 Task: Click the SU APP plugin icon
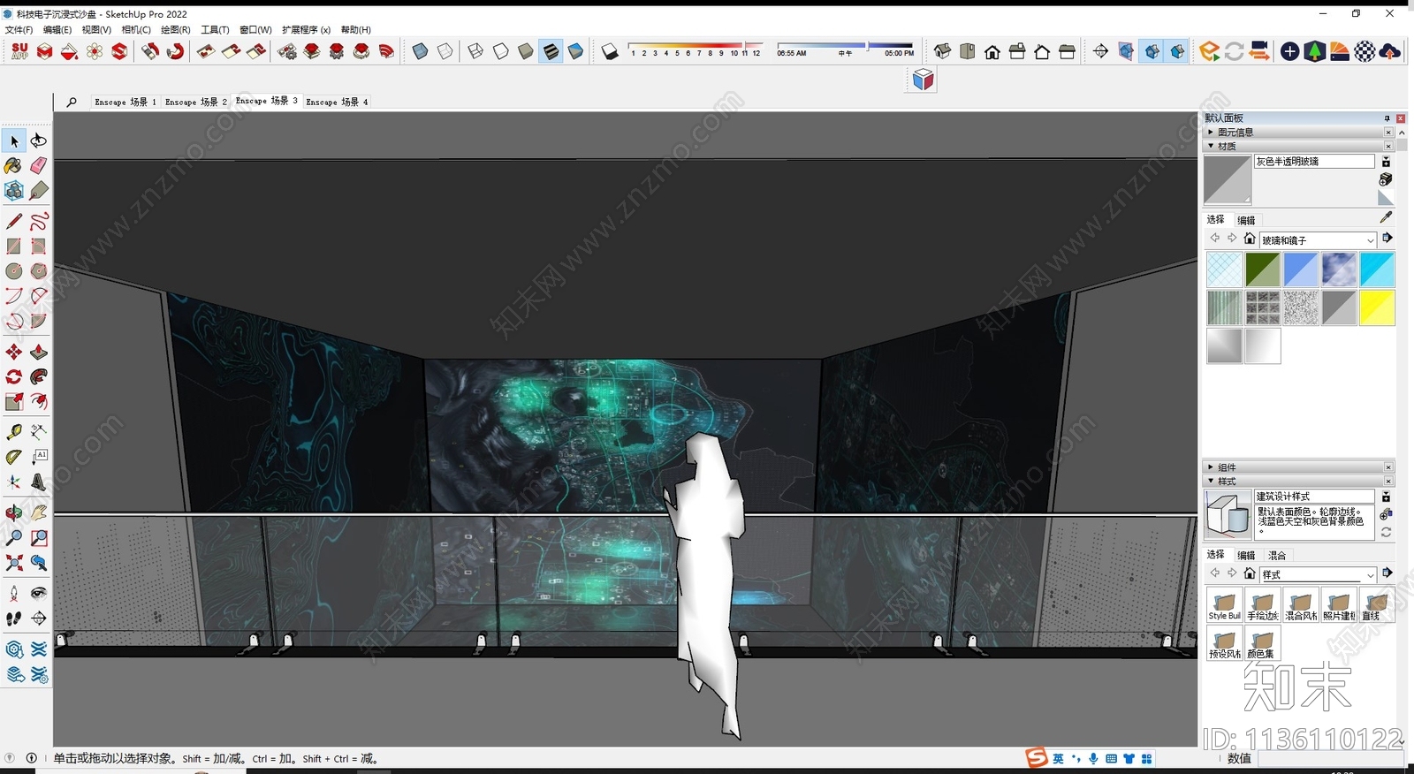tap(19, 52)
